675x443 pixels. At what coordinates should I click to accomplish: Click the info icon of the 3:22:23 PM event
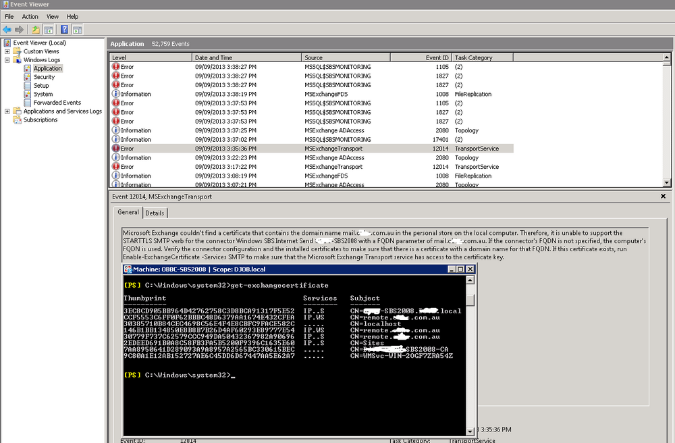point(116,157)
